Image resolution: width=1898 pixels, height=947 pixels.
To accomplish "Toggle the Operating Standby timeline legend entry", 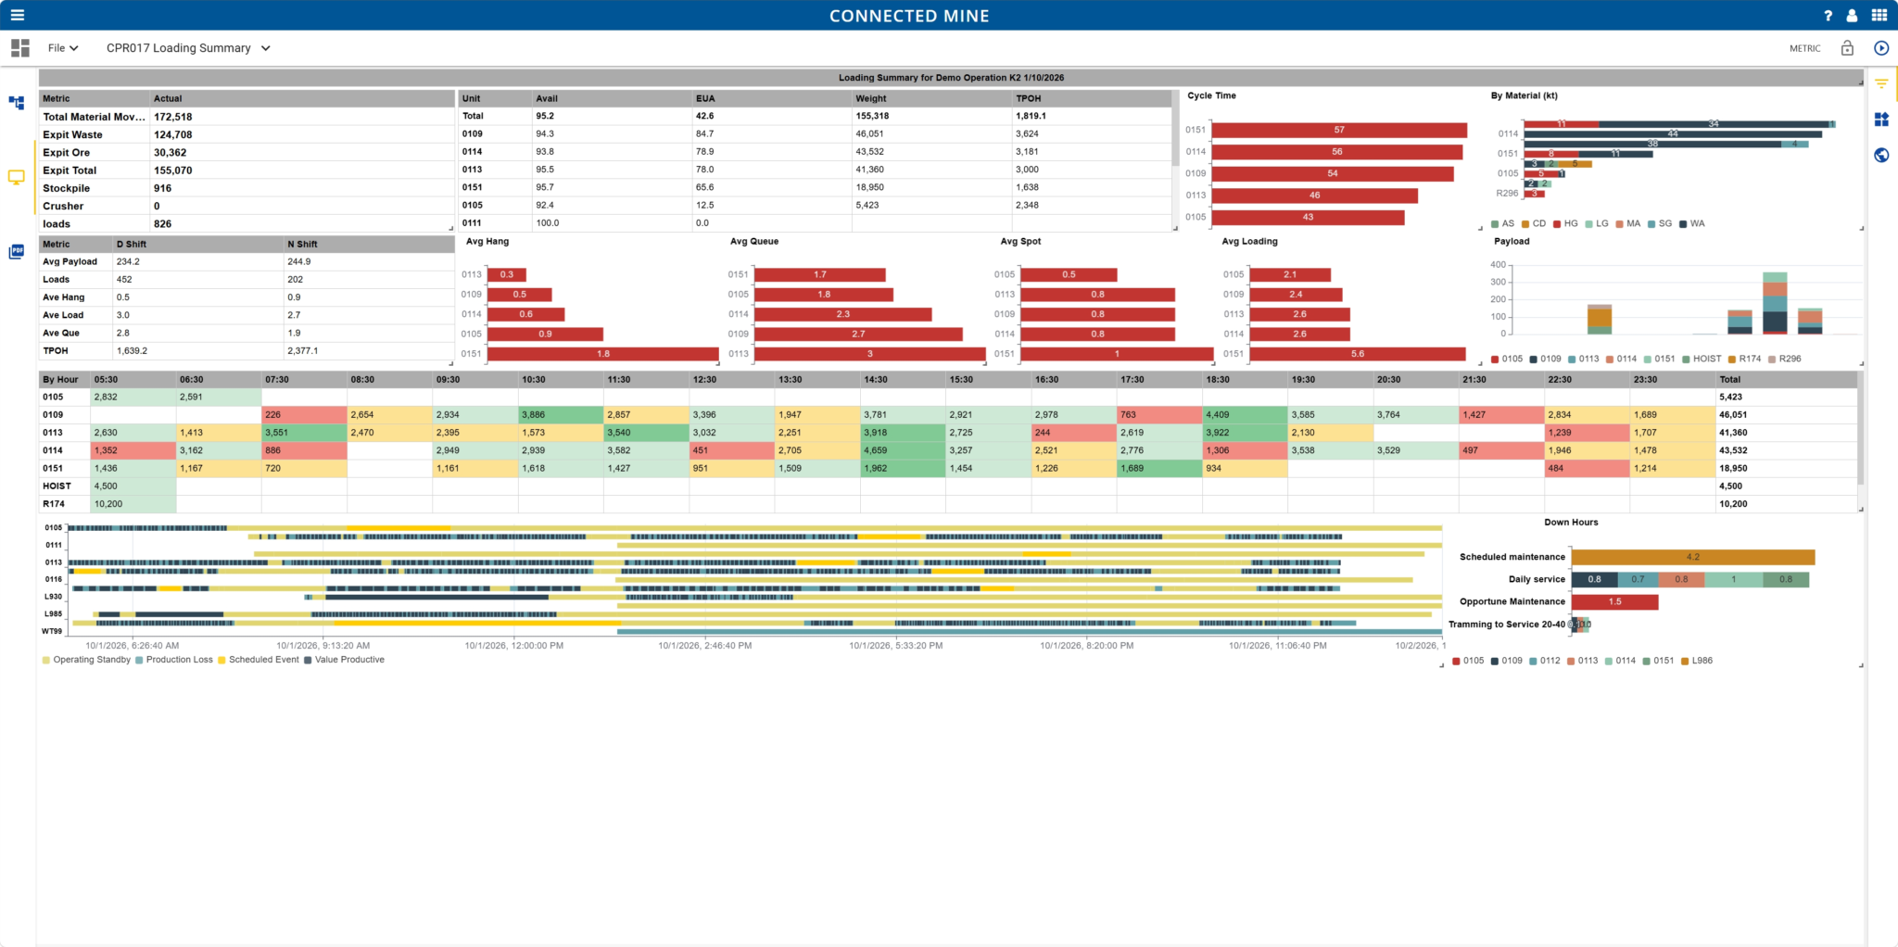I will [x=86, y=660].
